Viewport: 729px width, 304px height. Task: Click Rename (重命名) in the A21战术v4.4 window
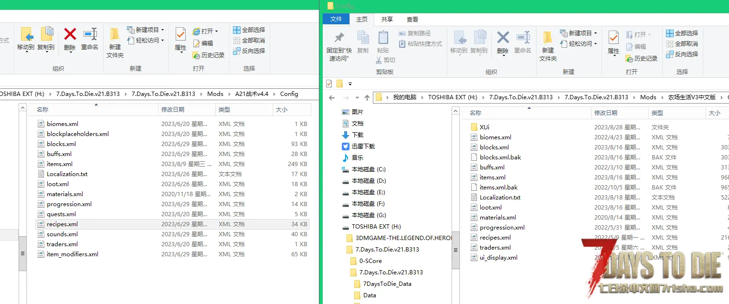click(x=90, y=39)
